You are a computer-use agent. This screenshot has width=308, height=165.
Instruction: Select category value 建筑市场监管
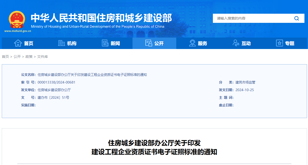(245, 82)
